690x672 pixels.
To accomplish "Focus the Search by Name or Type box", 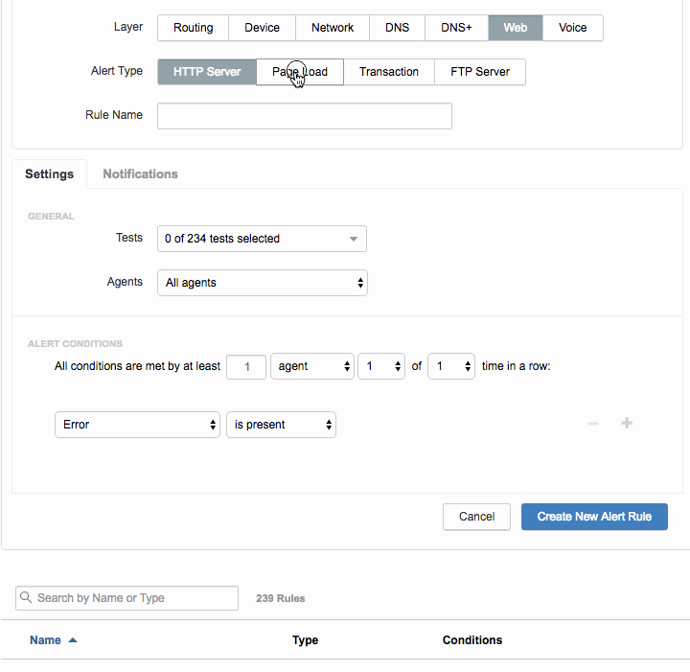I will tap(134, 598).
